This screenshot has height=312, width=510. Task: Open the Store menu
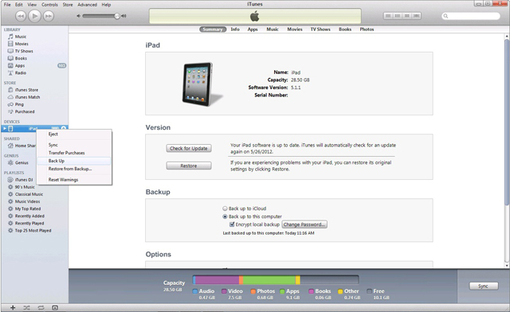point(68,5)
